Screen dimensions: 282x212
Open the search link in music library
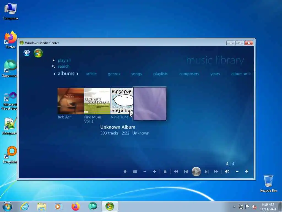(64, 66)
